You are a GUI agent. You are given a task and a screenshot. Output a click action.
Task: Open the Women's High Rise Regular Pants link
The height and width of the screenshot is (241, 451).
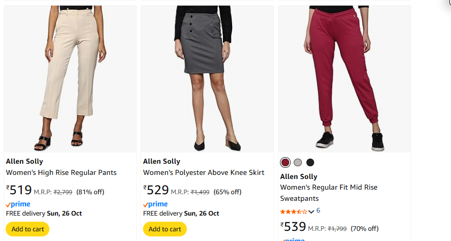tap(61, 173)
